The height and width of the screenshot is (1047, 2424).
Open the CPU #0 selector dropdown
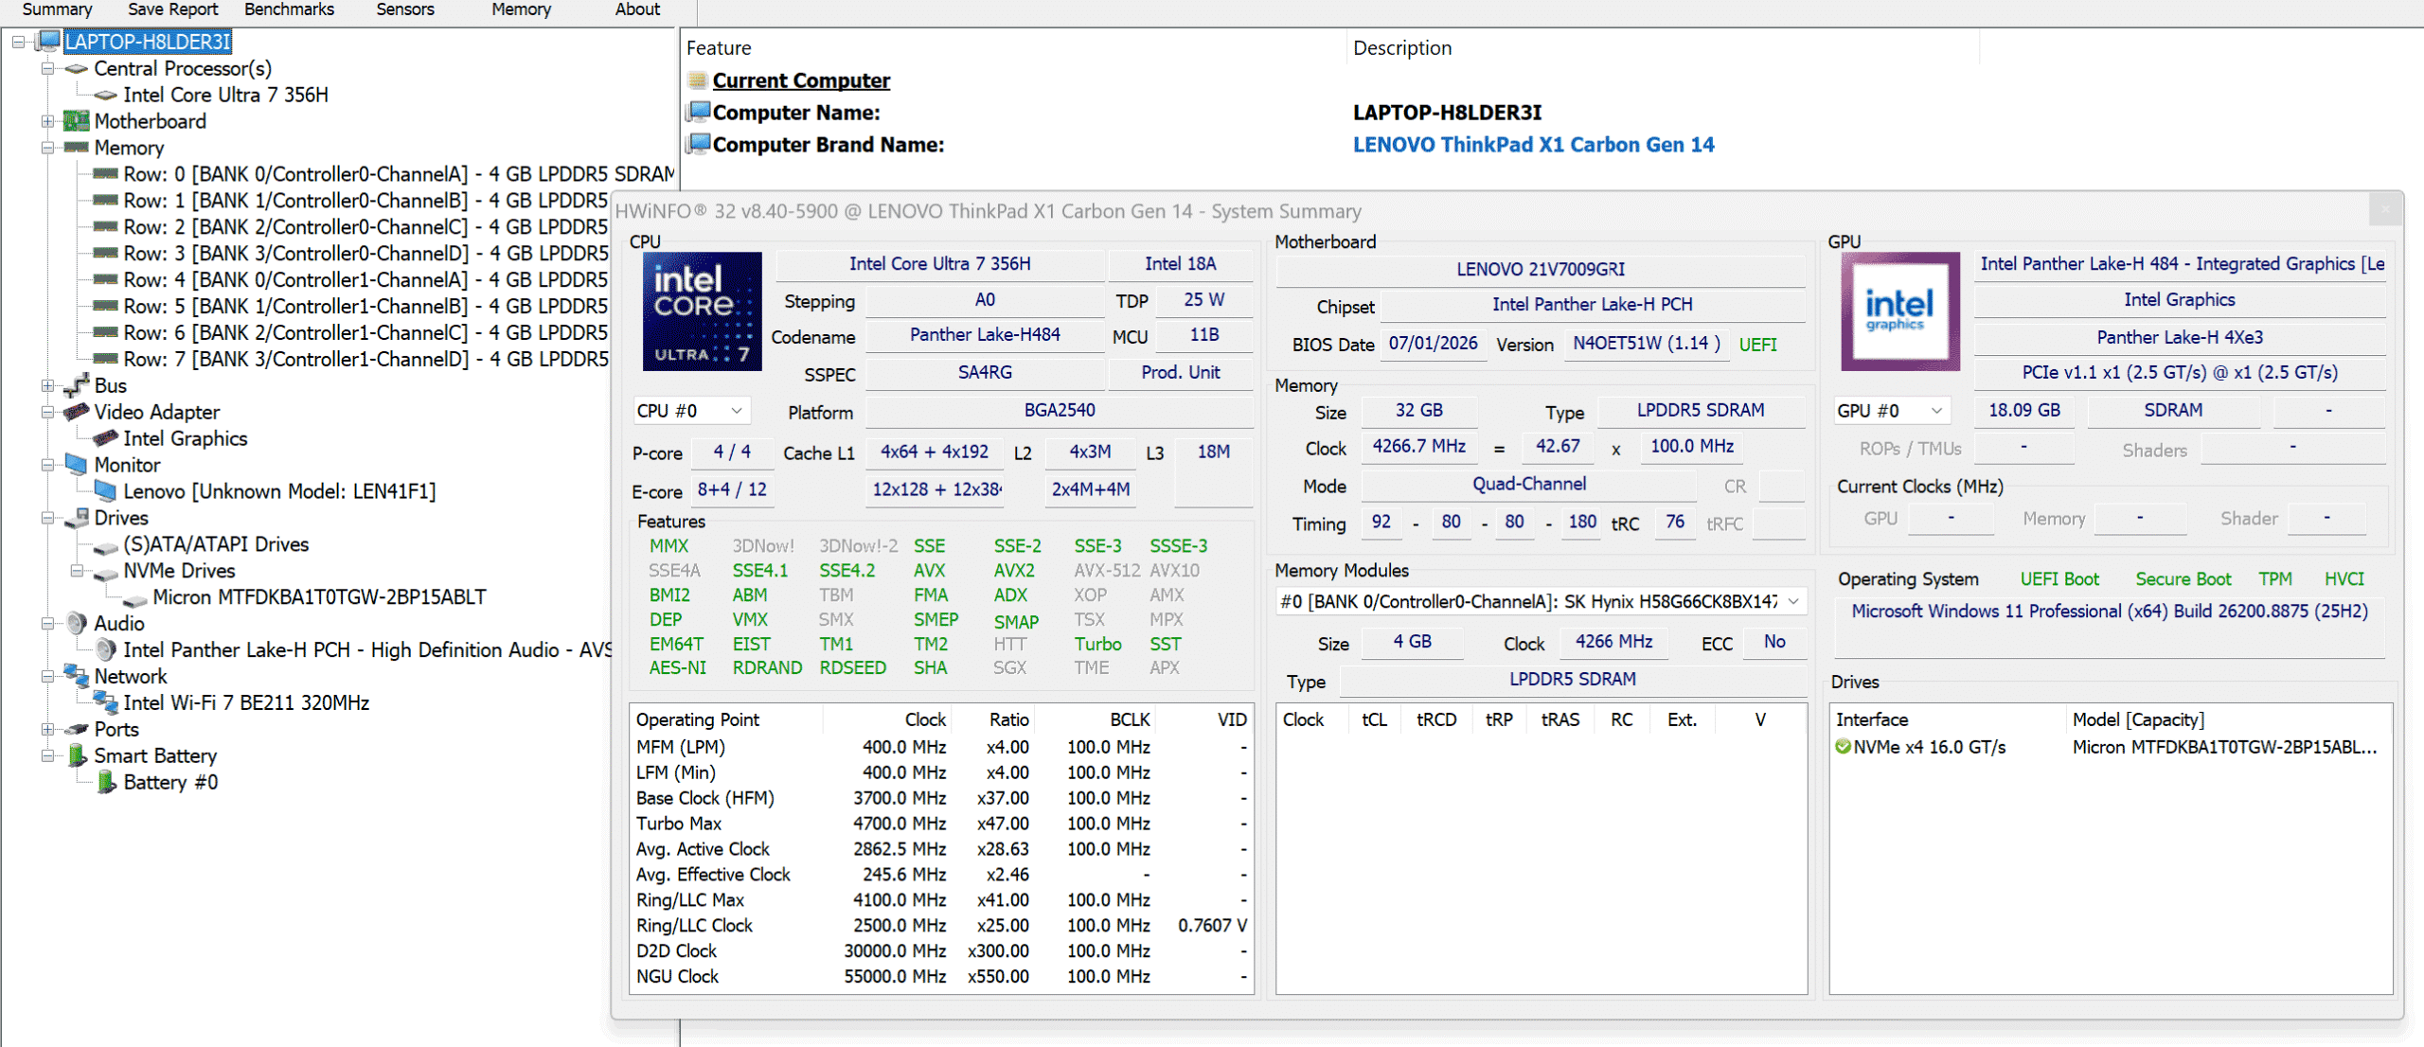690,411
